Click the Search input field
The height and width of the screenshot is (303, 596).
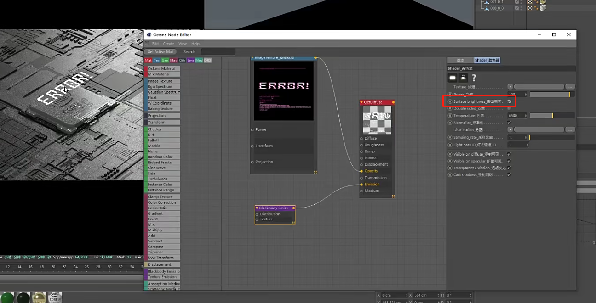pyautogui.click(x=218, y=52)
